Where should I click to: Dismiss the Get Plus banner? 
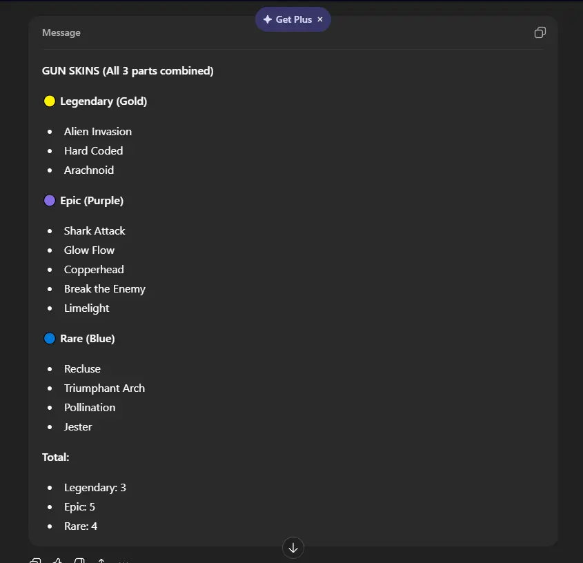point(320,19)
